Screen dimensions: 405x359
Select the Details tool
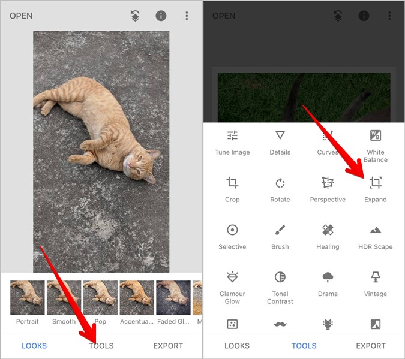(280, 143)
